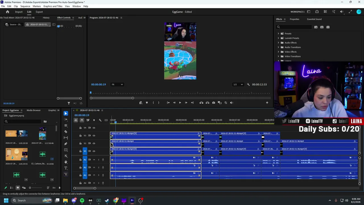Viewport: 364px width, 205px height.
Task: Toggle linked selection in timeline
Action: coord(88,120)
